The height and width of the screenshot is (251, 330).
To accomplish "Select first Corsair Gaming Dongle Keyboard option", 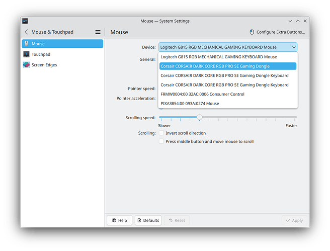I will [228, 75].
